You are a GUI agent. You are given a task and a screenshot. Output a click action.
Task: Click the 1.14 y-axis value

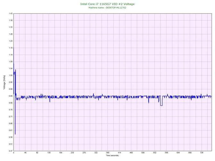click(x=11, y=55)
